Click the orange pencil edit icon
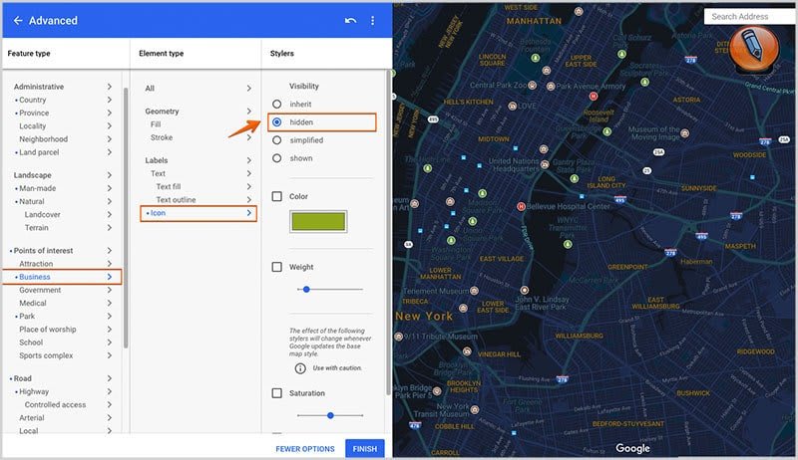This screenshot has height=460, width=798. click(x=754, y=47)
